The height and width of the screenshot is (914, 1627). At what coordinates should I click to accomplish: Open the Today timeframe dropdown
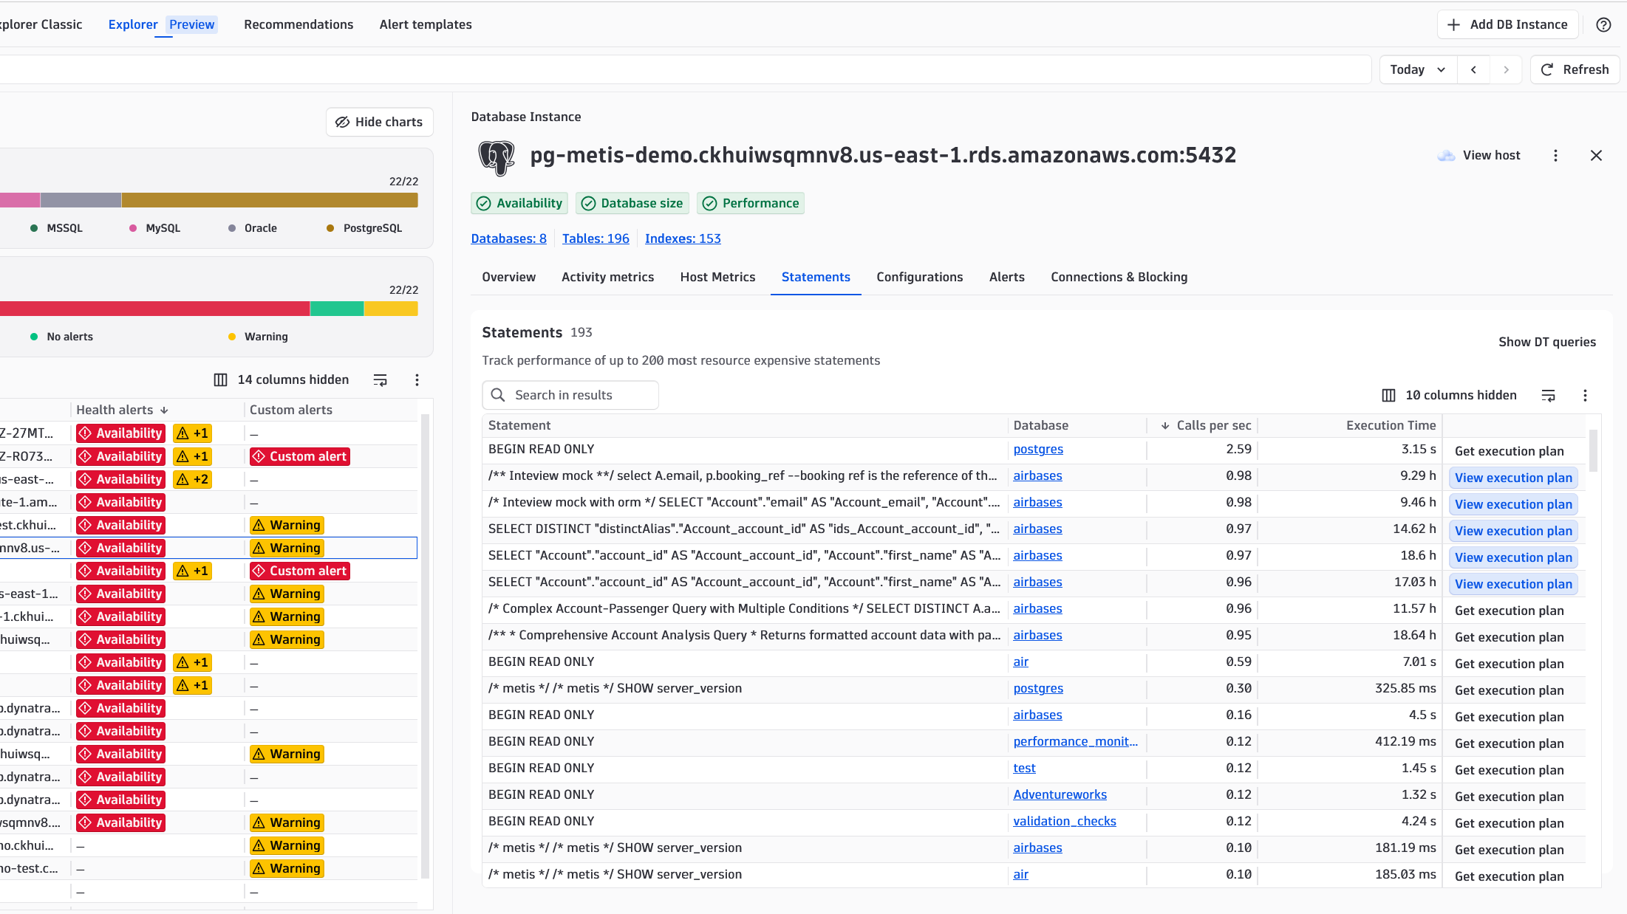pyautogui.click(x=1418, y=69)
